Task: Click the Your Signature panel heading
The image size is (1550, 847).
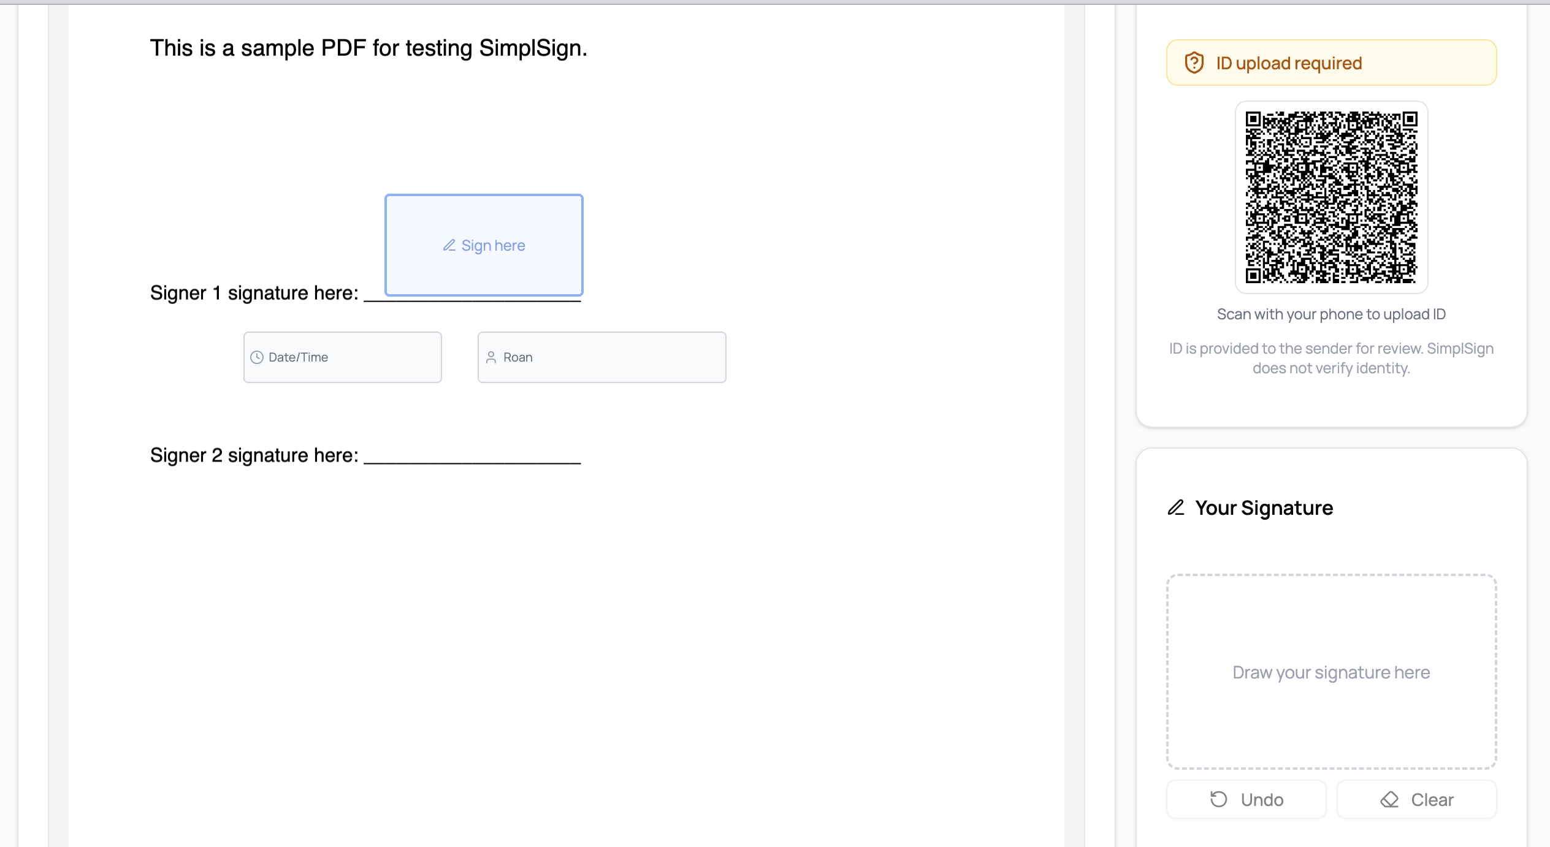Action: tap(1264, 507)
